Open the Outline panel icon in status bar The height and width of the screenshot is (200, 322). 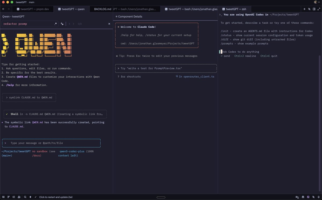coord(14,197)
